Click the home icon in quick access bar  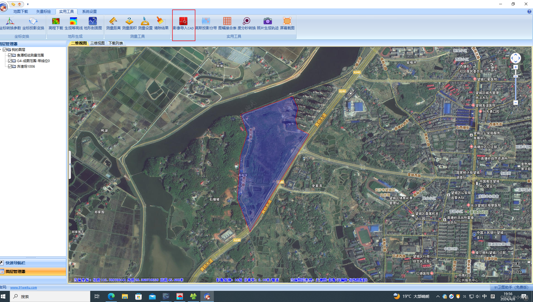click(19, 4)
